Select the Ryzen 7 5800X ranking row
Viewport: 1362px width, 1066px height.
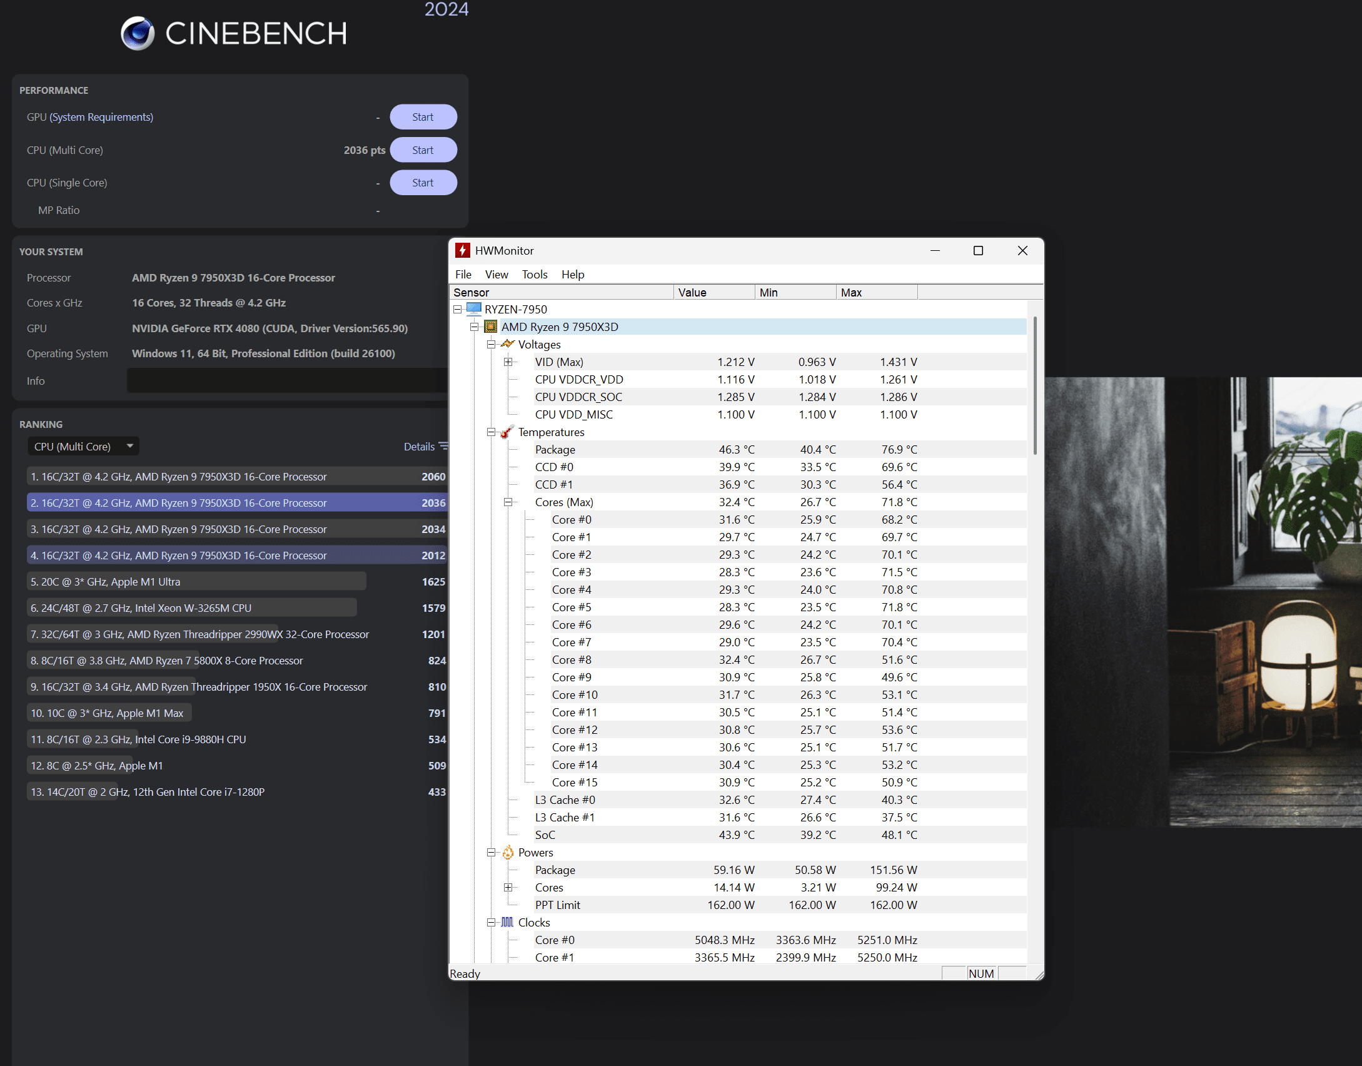click(x=238, y=661)
